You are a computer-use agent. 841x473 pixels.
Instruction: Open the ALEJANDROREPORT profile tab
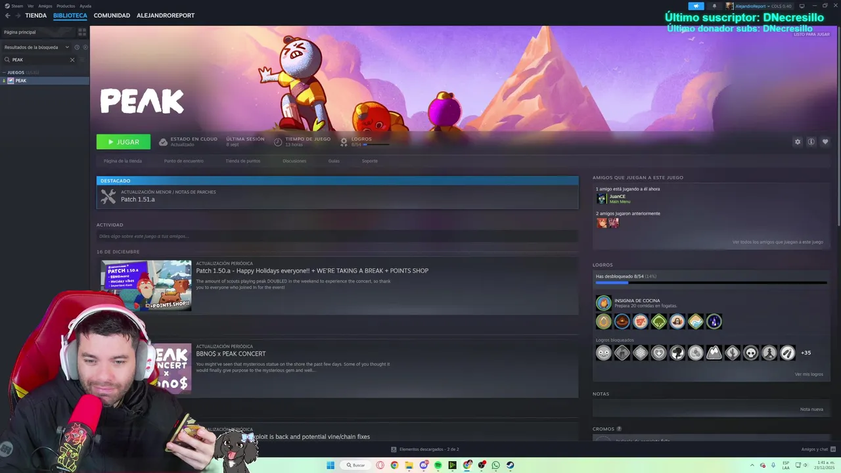[166, 15]
